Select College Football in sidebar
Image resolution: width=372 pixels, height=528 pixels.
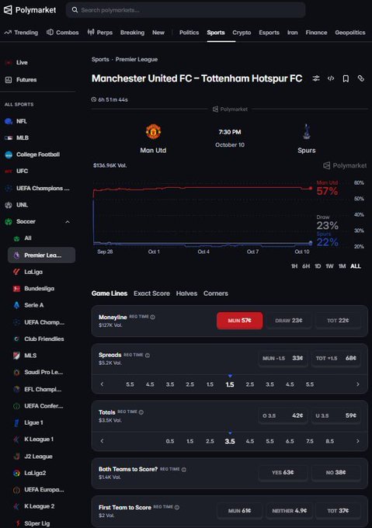38,155
